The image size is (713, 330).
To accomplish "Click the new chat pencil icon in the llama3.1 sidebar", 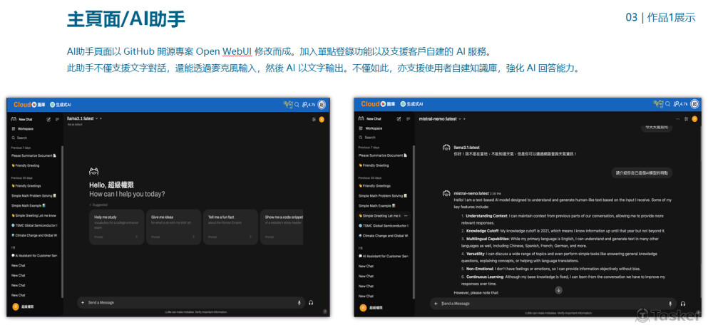I will click(x=48, y=119).
